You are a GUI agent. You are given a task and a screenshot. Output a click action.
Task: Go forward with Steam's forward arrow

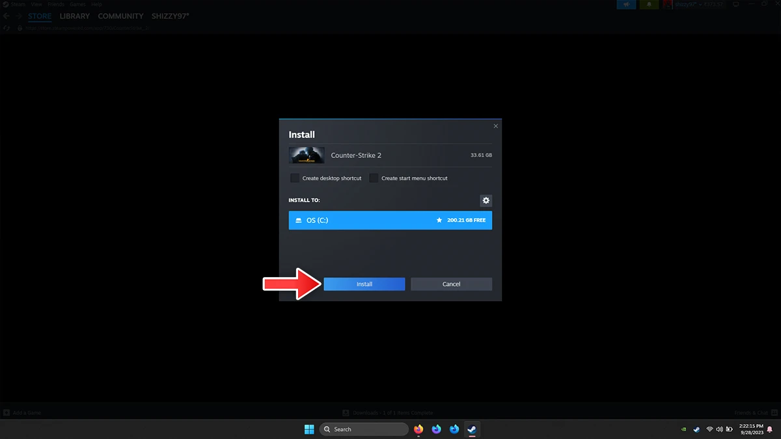coord(18,16)
